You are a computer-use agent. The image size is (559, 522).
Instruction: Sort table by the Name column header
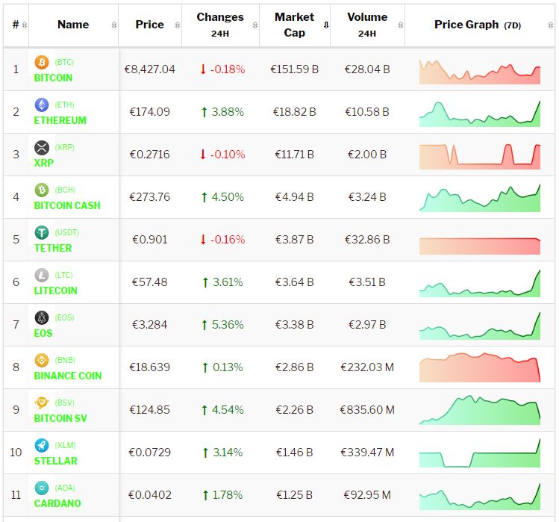(x=73, y=25)
